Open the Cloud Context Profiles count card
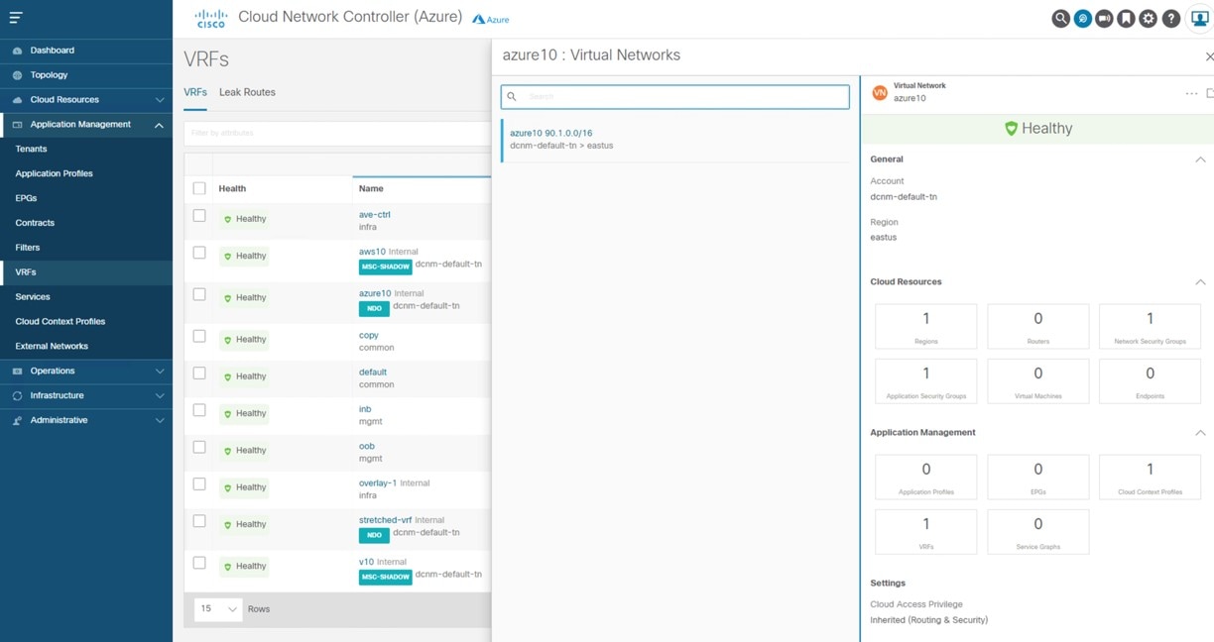This screenshot has width=1214, height=642. coord(1150,477)
